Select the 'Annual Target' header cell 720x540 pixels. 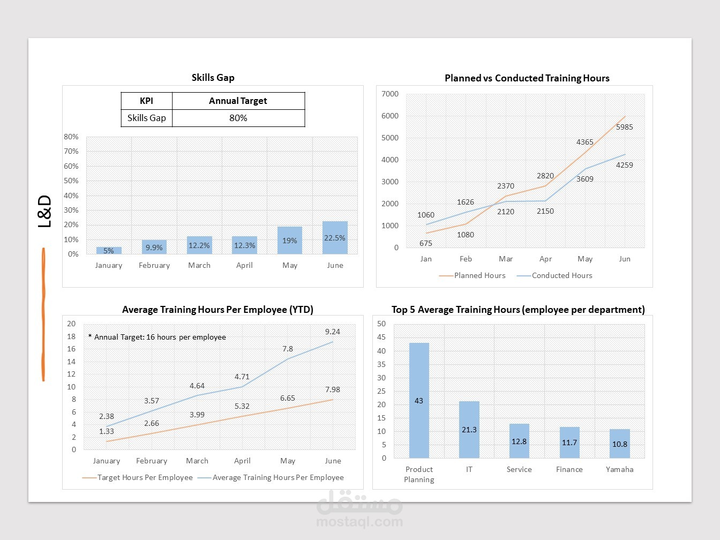click(x=238, y=101)
